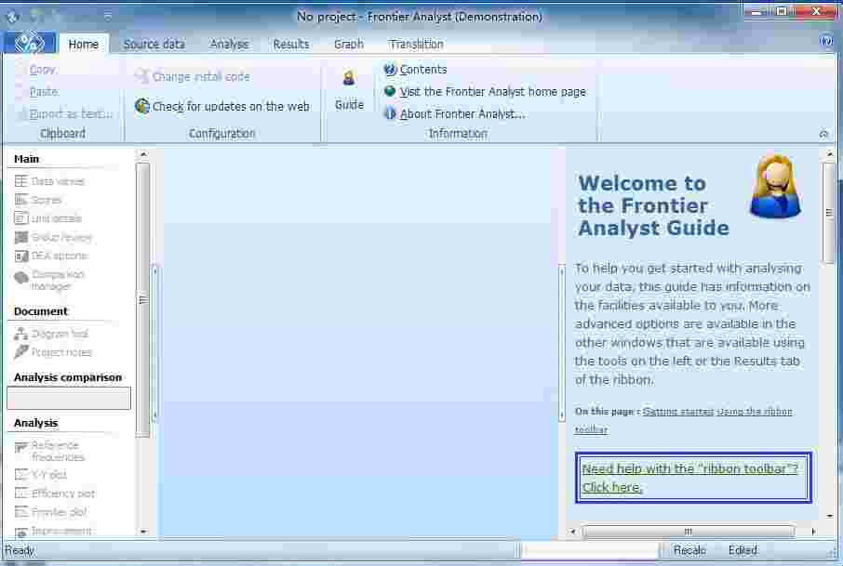Click the Analysis comparison input field
The width and height of the screenshot is (843, 566).
[x=68, y=398]
